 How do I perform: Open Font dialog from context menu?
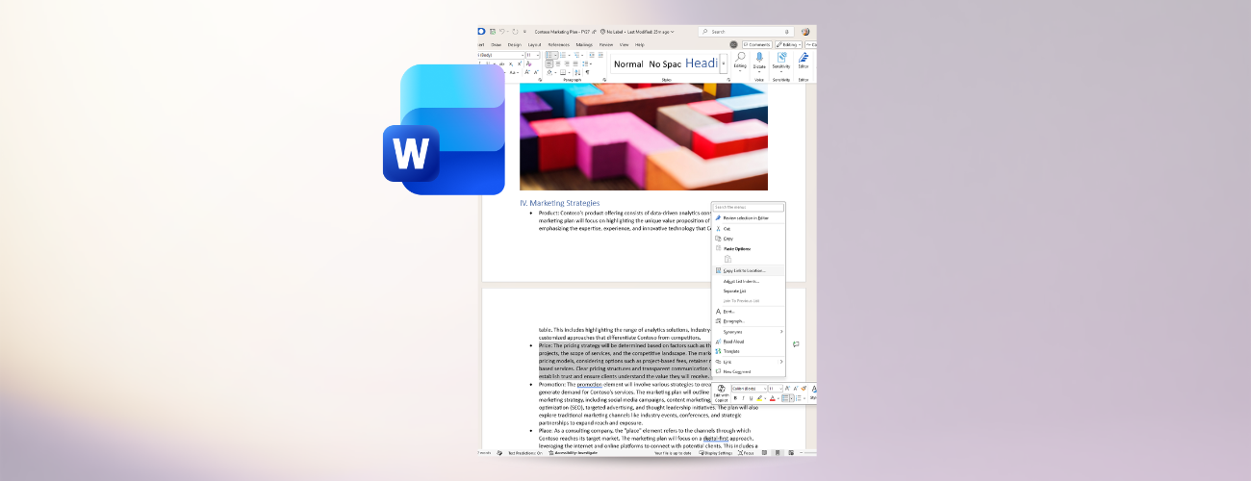(749, 312)
